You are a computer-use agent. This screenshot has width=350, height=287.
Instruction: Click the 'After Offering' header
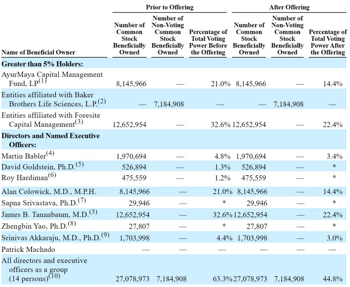[289, 7]
